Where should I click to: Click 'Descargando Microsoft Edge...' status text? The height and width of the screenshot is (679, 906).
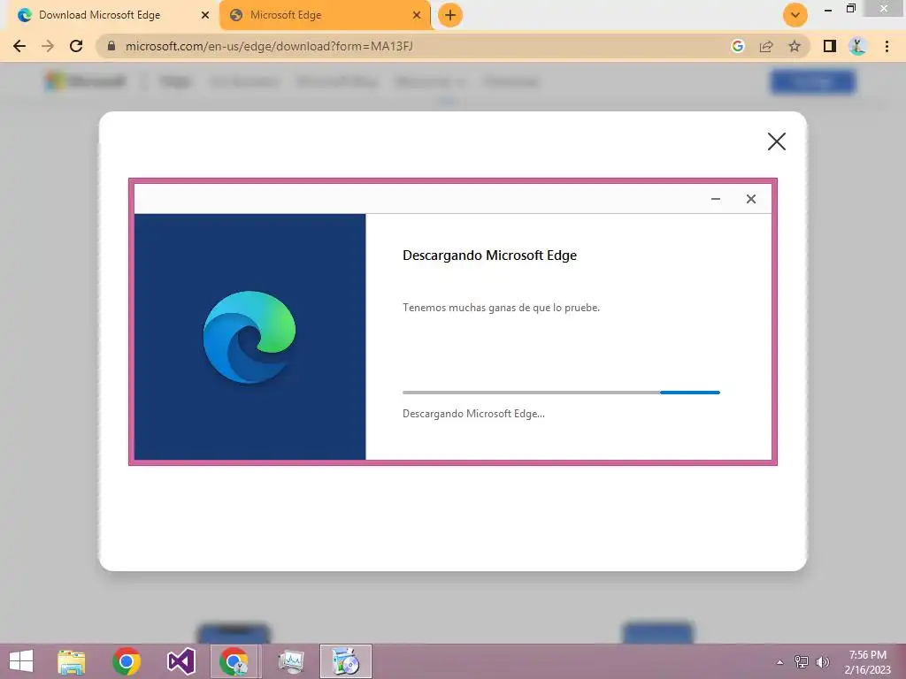pyautogui.click(x=473, y=414)
